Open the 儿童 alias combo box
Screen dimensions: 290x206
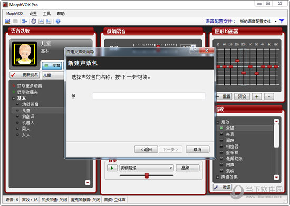tap(53, 75)
